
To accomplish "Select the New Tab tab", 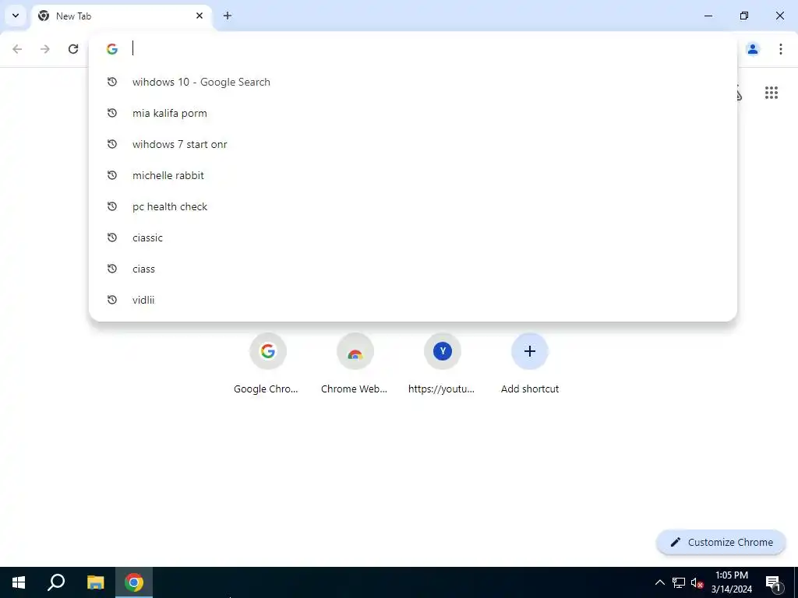I will point(122,16).
